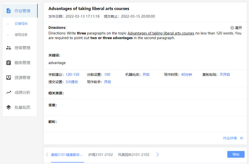
Task: Open the 续写任务 submenu item
Action: pos(21,35)
